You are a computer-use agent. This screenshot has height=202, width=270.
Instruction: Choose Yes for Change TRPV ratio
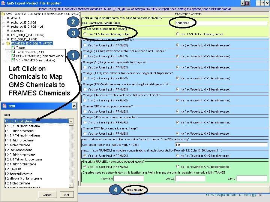pyautogui.click(x=85, y=89)
